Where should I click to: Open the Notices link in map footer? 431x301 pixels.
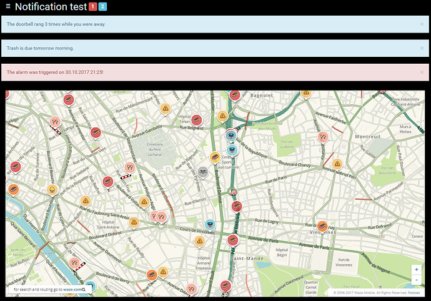414,292
